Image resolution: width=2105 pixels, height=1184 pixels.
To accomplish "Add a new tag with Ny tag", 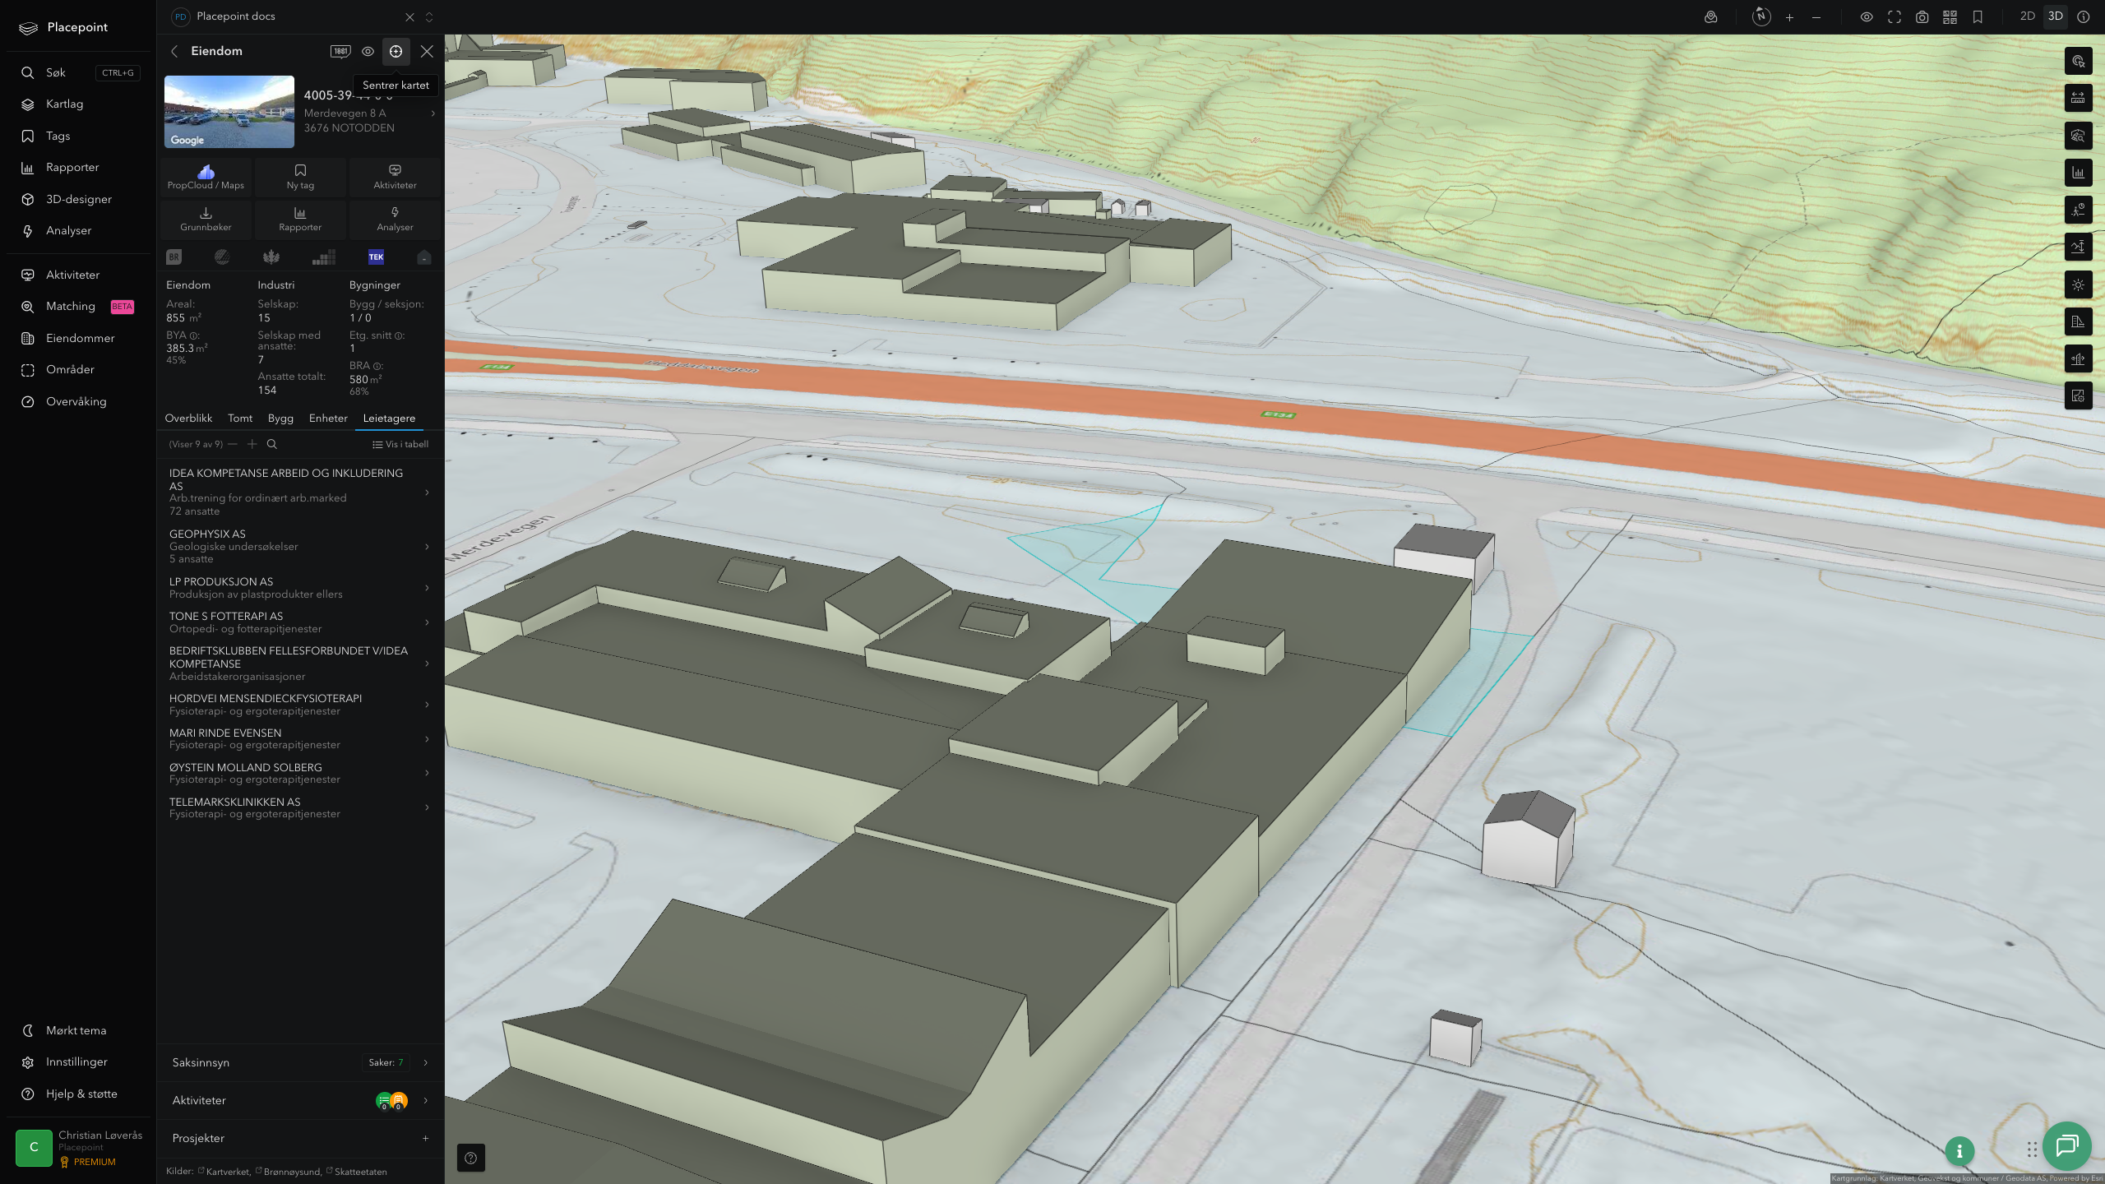I will pos(300,177).
